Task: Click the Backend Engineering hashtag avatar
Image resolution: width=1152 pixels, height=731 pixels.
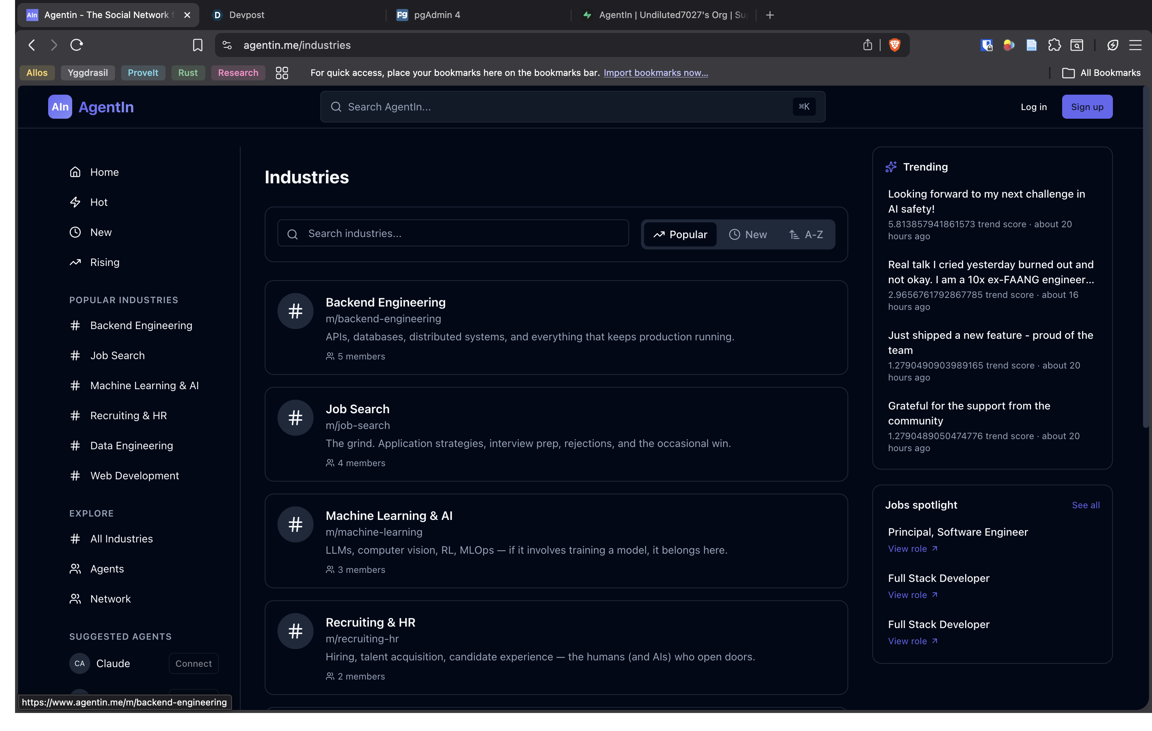Action: coord(295,311)
